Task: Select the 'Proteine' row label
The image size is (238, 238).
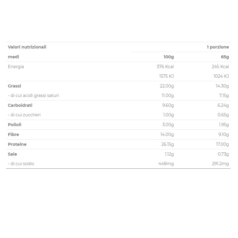Action: pos(17,144)
